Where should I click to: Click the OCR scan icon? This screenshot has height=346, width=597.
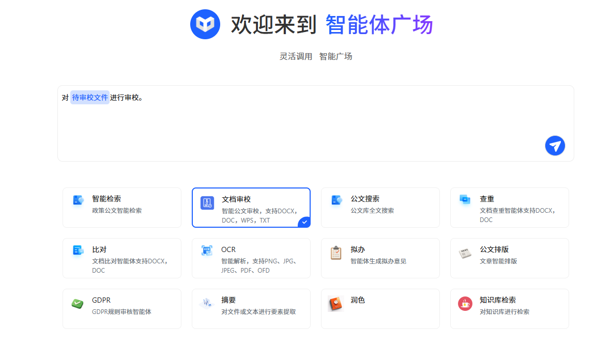(207, 250)
